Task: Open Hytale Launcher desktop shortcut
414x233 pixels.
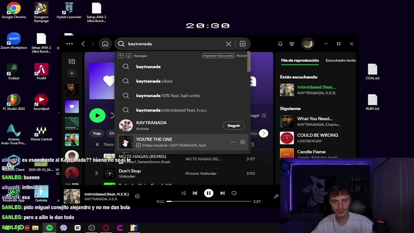Action: click(69, 11)
